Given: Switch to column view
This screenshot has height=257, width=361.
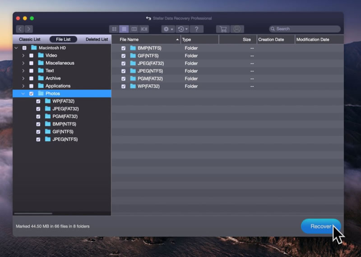Looking at the screenshot, I should 134,29.
